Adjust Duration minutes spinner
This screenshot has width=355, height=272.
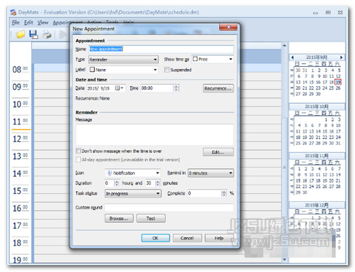pyautogui.click(x=158, y=183)
